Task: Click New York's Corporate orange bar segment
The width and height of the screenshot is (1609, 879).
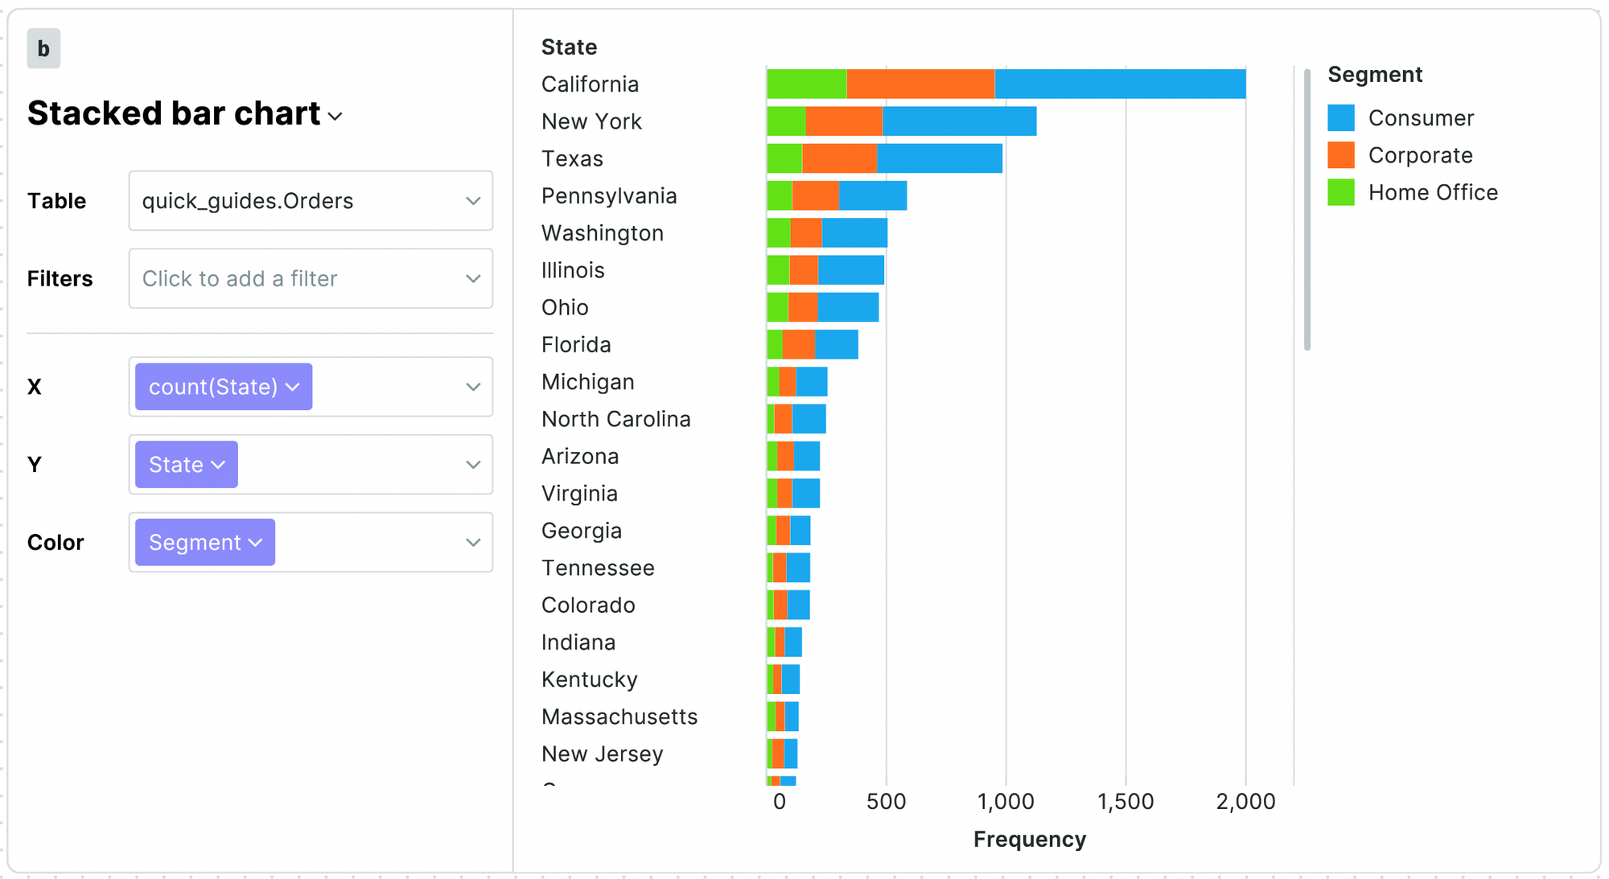Action: (x=844, y=121)
